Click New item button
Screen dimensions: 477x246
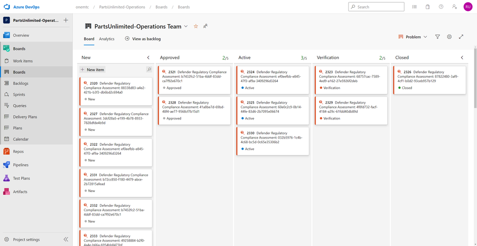tap(92, 70)
